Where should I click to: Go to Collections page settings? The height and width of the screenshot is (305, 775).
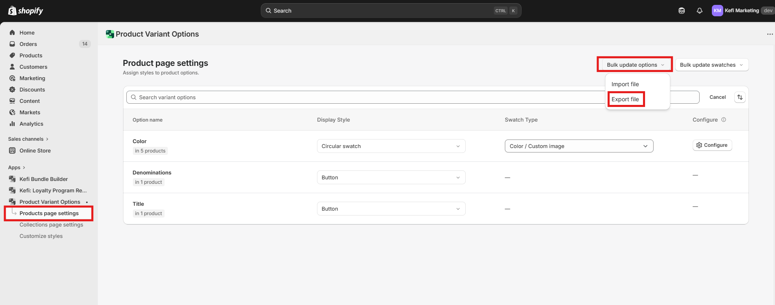pos(51,224)
